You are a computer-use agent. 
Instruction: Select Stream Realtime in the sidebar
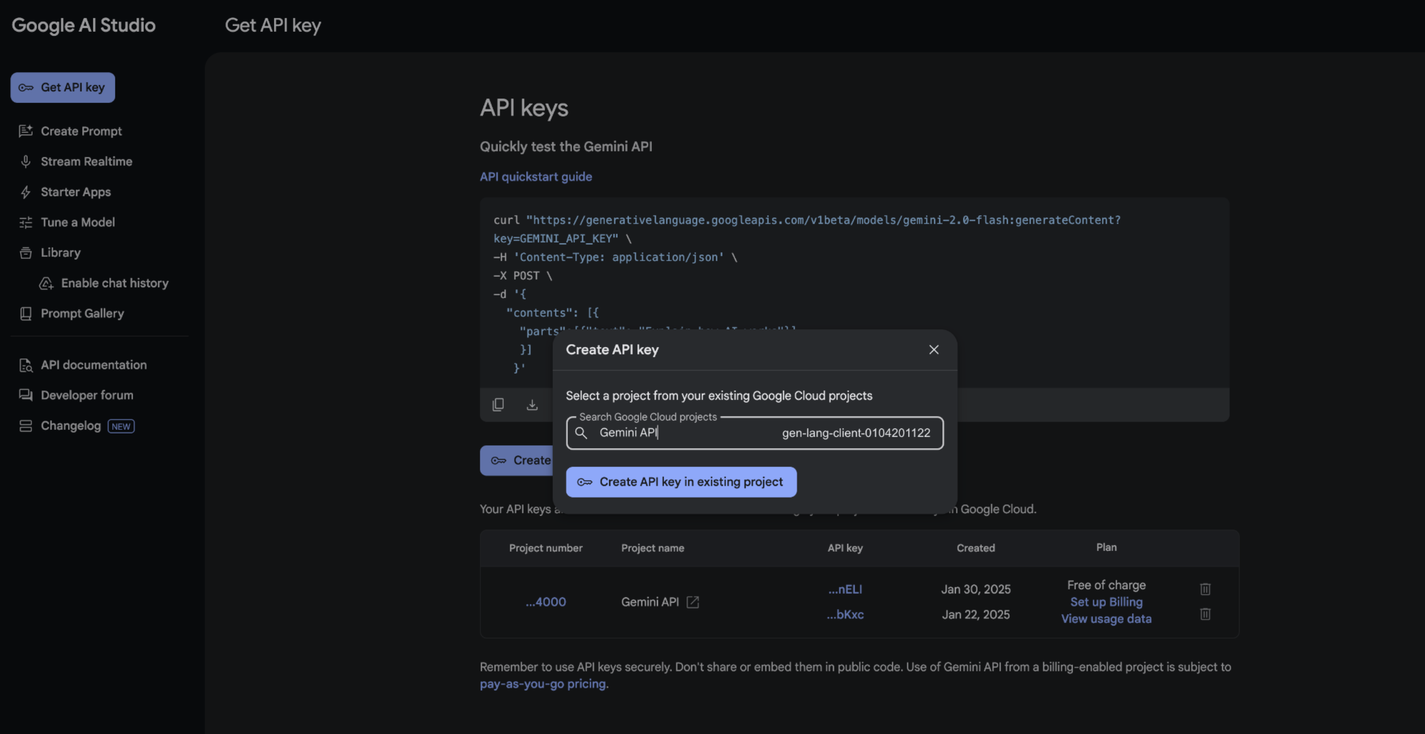point(86,161)
